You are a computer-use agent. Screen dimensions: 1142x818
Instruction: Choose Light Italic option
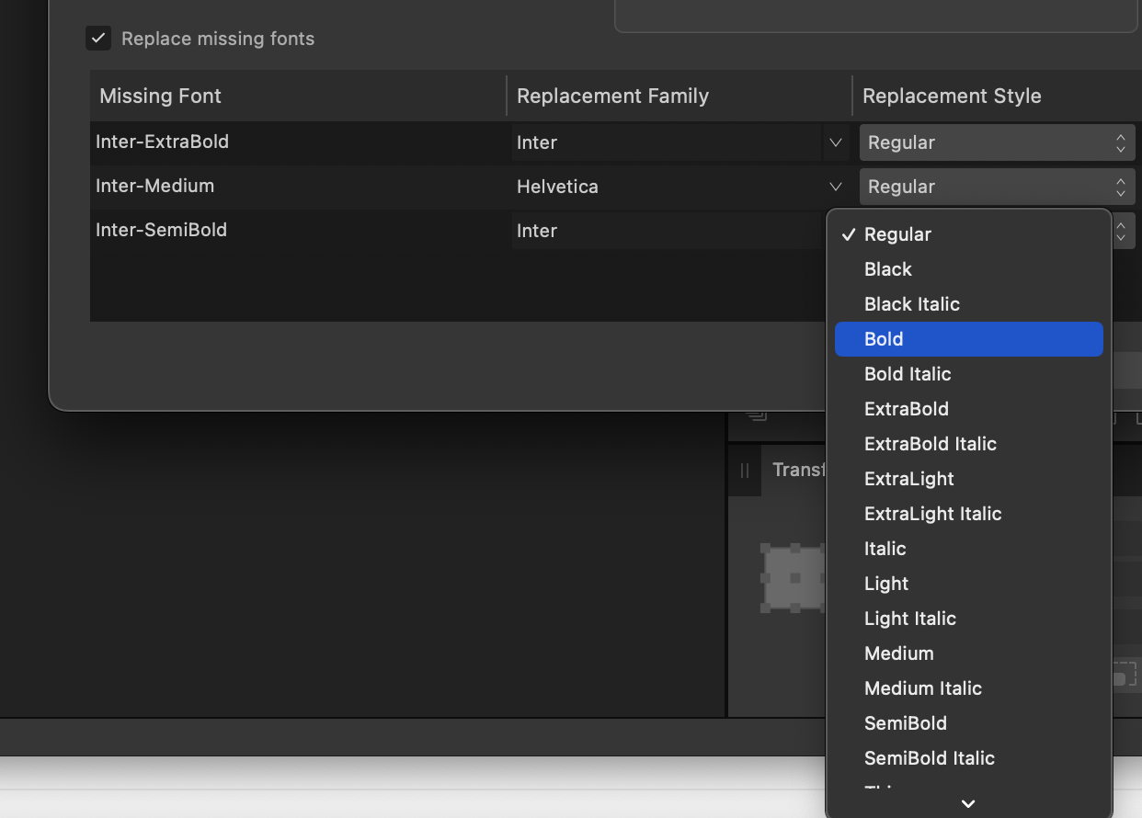(968, 619)
